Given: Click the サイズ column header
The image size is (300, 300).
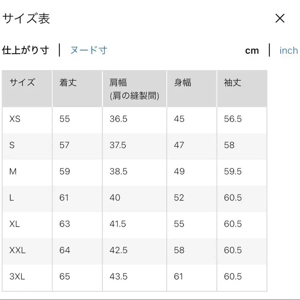Looking at the screenshot, I should pyautogui.click(x=22, y=83).
